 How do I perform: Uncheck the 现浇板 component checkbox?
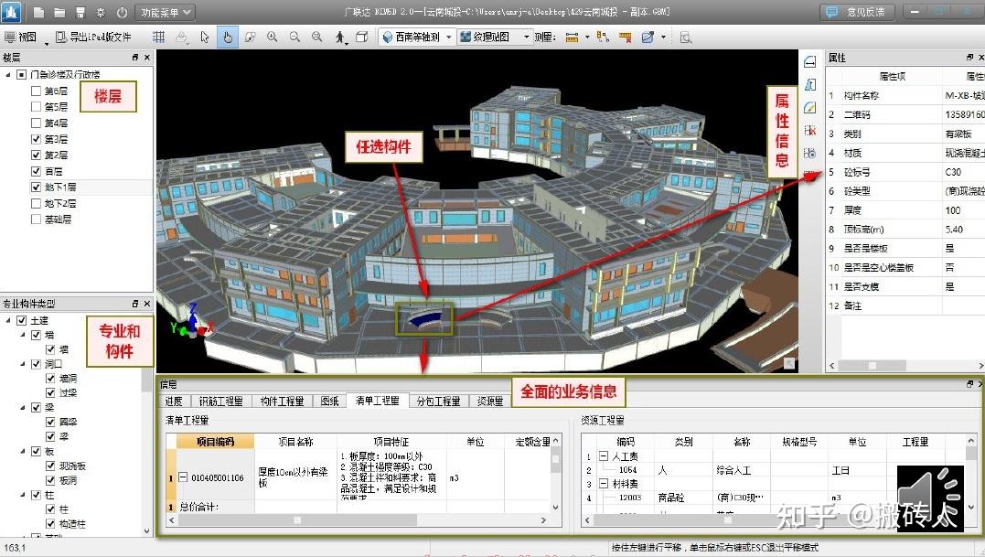point(51,466)
